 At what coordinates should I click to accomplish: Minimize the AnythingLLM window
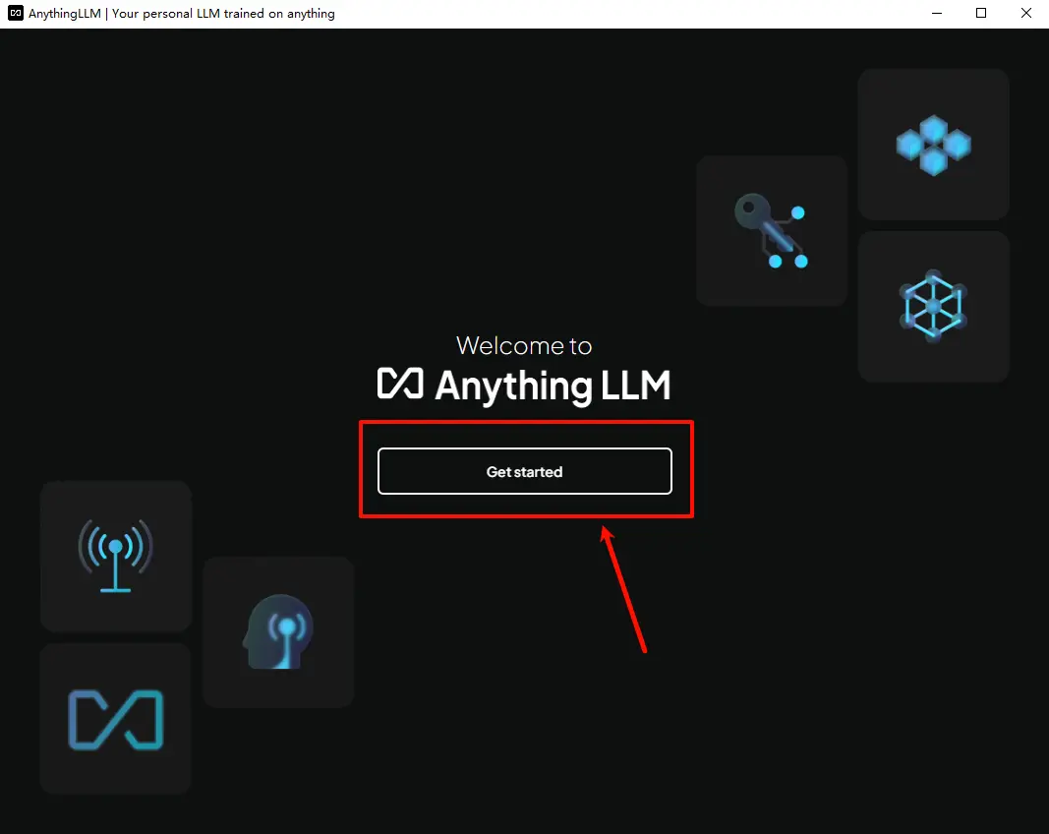pyautogui.click(x=937, y=14)
